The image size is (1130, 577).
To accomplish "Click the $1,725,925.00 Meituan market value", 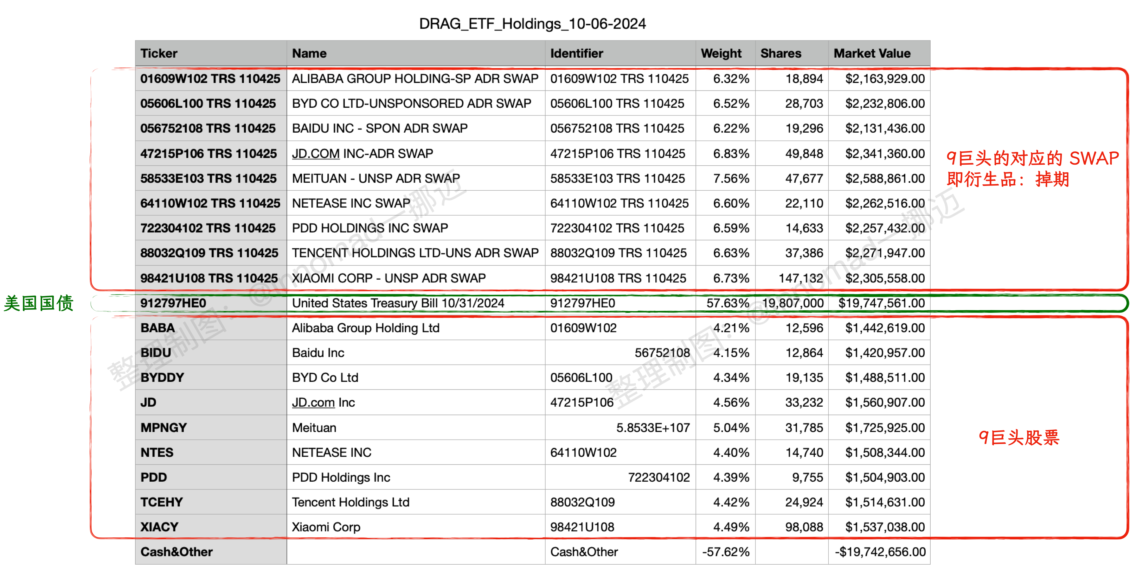I will 885,428.
